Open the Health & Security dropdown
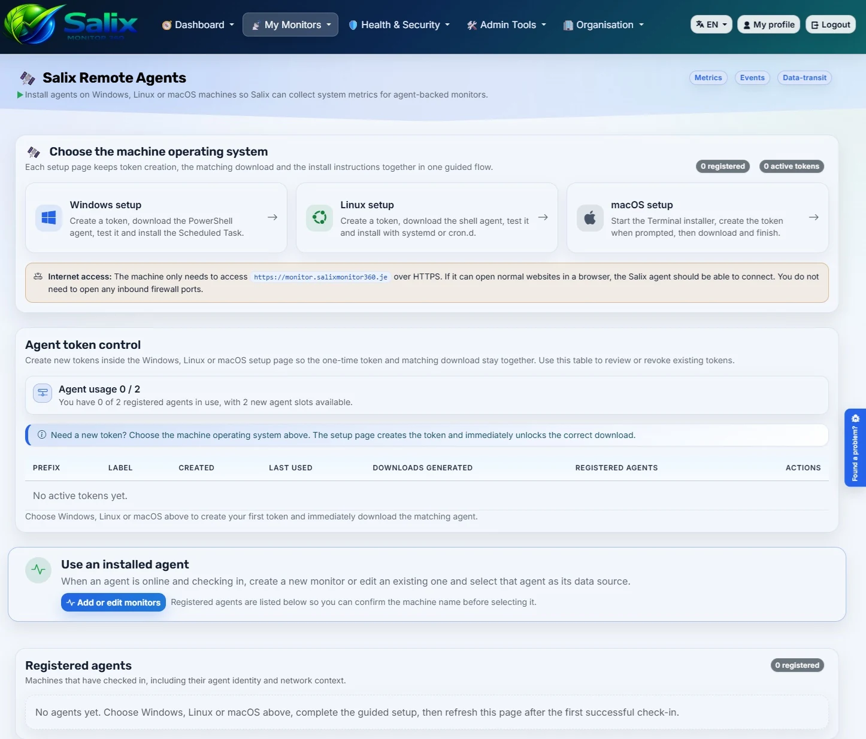 click(399, 25)
